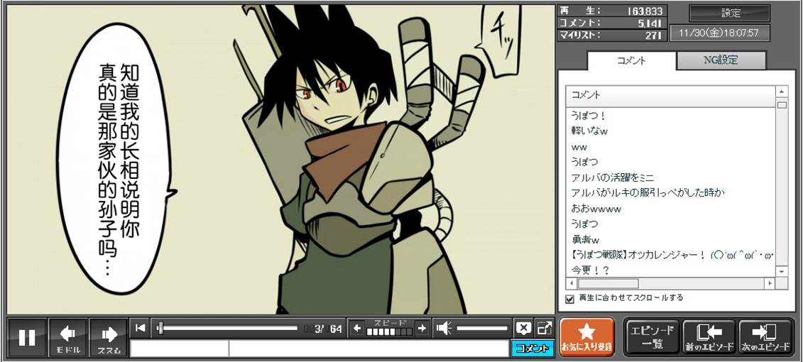This screenshot has width=803, height=362.
Task: Click the page seek bar slider
Action: click(227, 328)
